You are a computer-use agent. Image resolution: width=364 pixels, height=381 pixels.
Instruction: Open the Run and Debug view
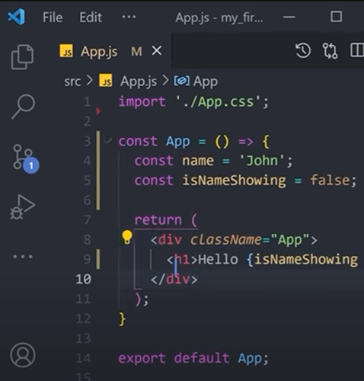(22, 207)
